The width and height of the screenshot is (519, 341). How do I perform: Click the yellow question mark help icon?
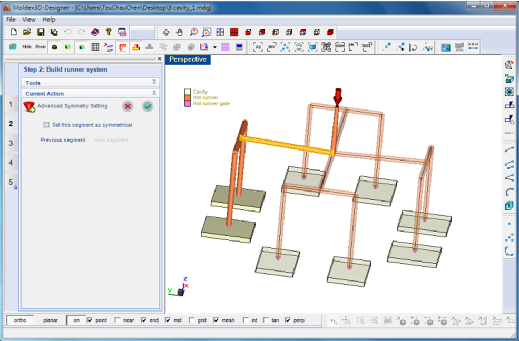click(109, 32)
